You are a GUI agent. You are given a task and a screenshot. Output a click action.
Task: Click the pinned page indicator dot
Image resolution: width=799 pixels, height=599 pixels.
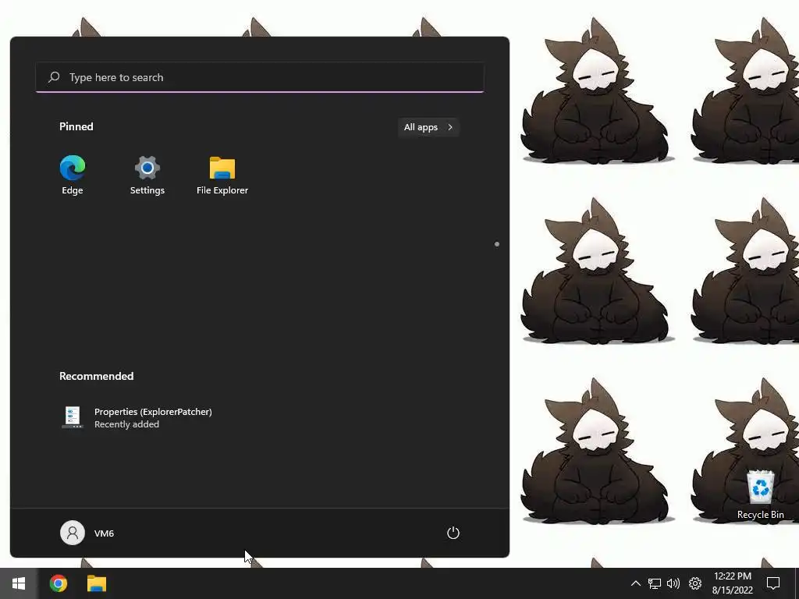[x=497, y=244]
